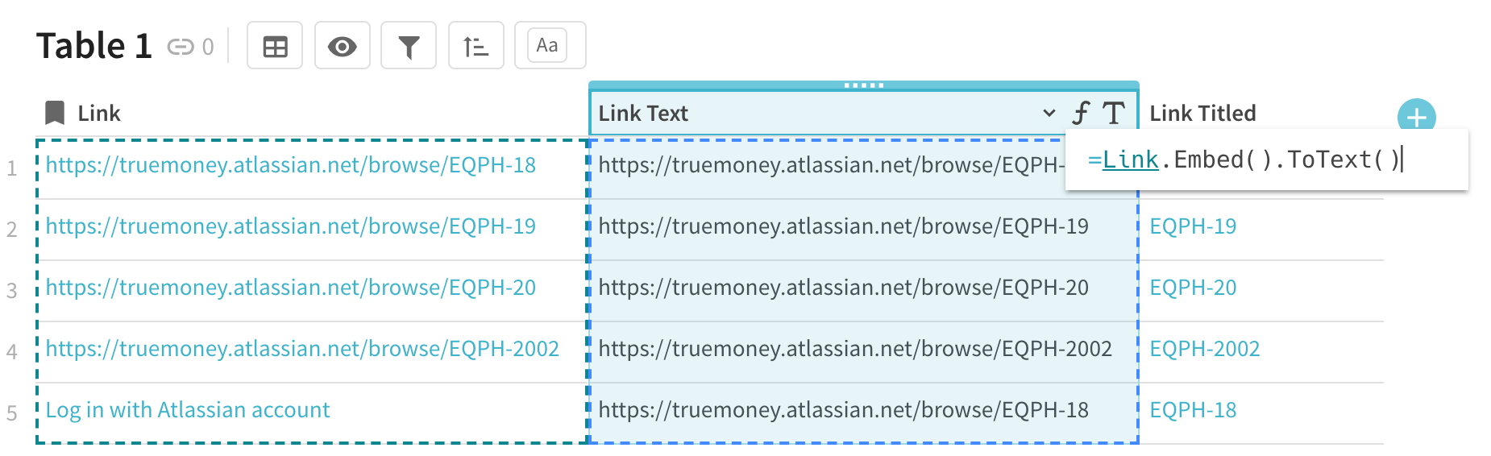Open the EQPH-2002 link in Link Titled column
This screenshot has height=456, width=1491.
point(1204,349)
